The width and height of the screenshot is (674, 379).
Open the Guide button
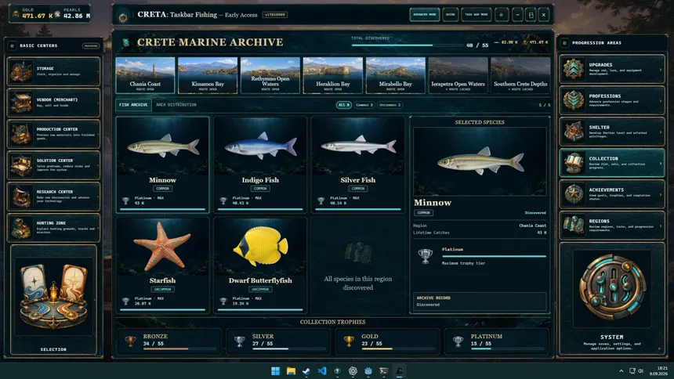[451, 15]
